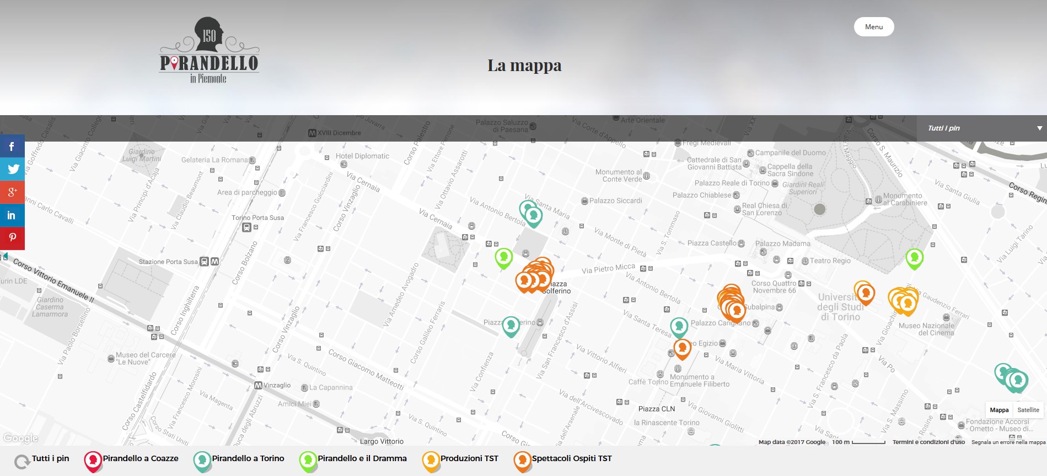Open Termini e condizioni d'uso link
Screen dimensions: 1047x476
coord(928,442)
